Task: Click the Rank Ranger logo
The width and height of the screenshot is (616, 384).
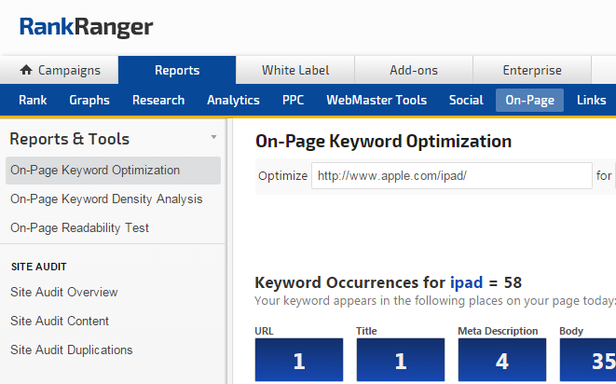Action: point(87,27)
